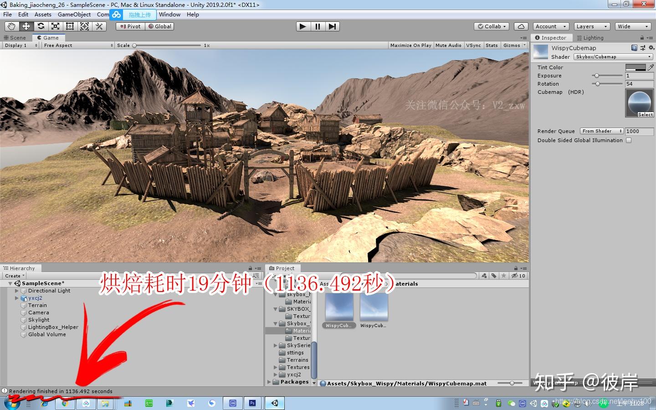Open the Collab dropdown
The width and height of the screenshot is (656, 410).
492,26
